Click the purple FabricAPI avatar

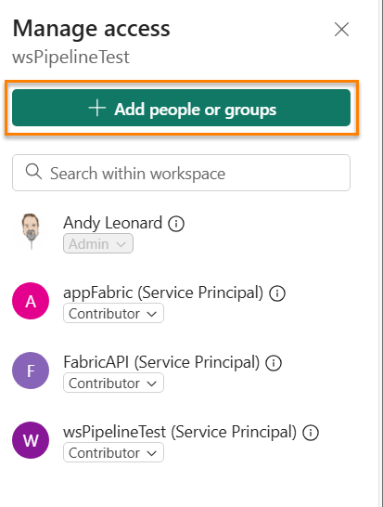[31, 370]
